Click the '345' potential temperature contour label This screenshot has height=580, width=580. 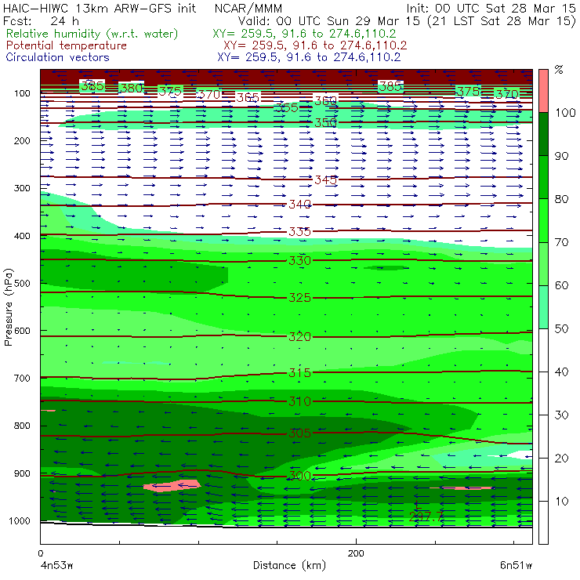click(x=325, y=180)
